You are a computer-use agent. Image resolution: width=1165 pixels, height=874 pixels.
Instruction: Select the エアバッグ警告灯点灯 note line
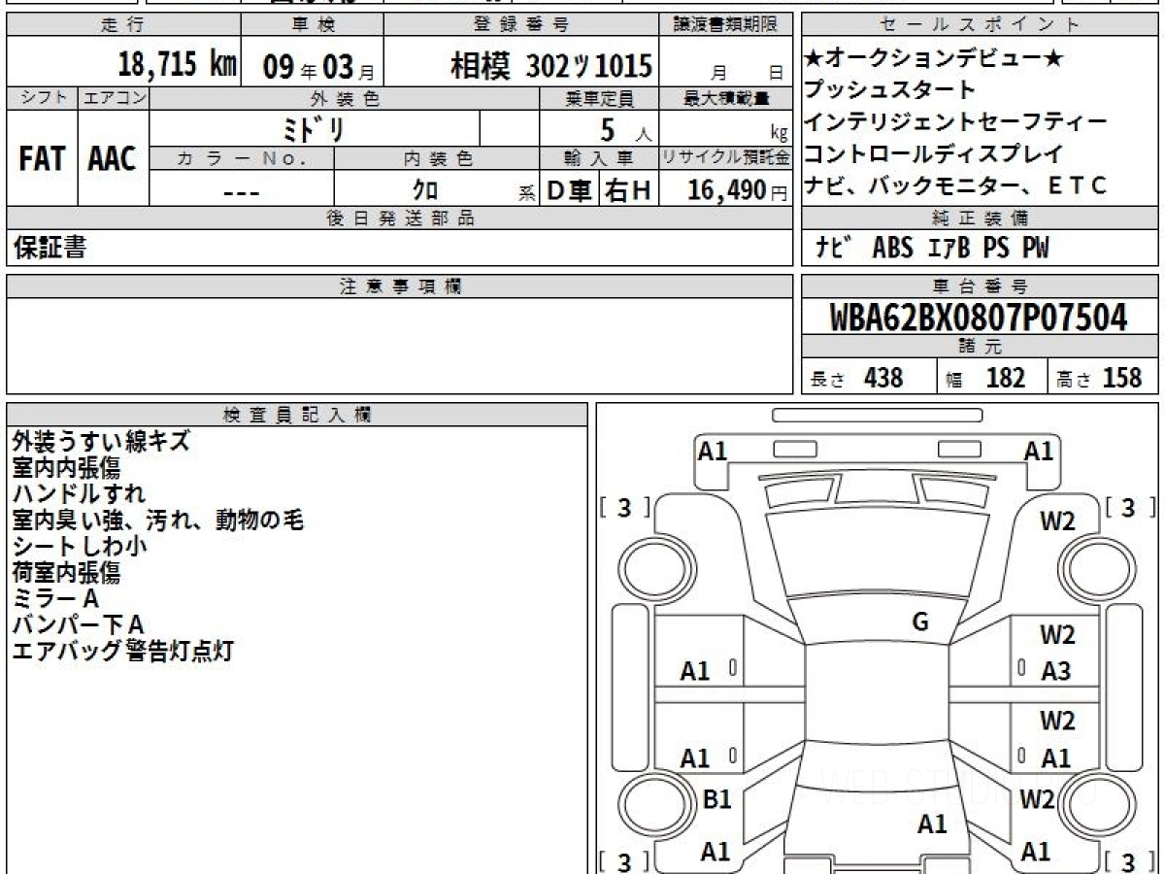[122, 652]
